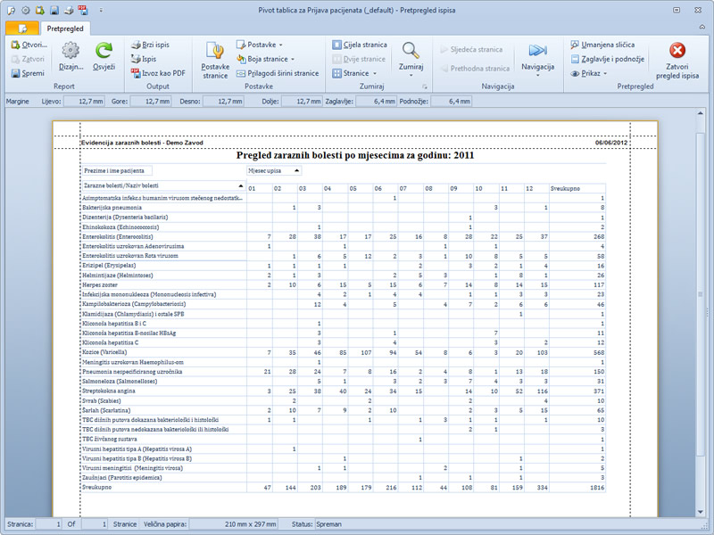Click grand total value 1816
The image size is (714, 535).
click(596, 487)
